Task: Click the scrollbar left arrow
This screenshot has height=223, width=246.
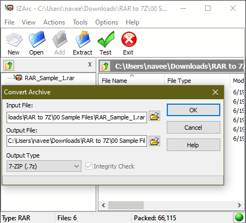Action: [x=103, y=206]
